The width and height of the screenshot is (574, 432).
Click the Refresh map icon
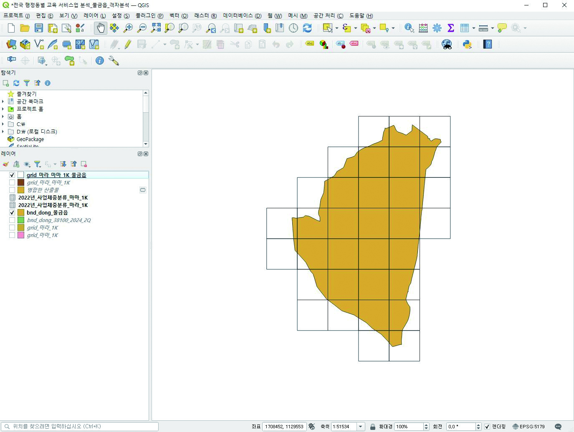pyautogui.click(x=307, y=28)
